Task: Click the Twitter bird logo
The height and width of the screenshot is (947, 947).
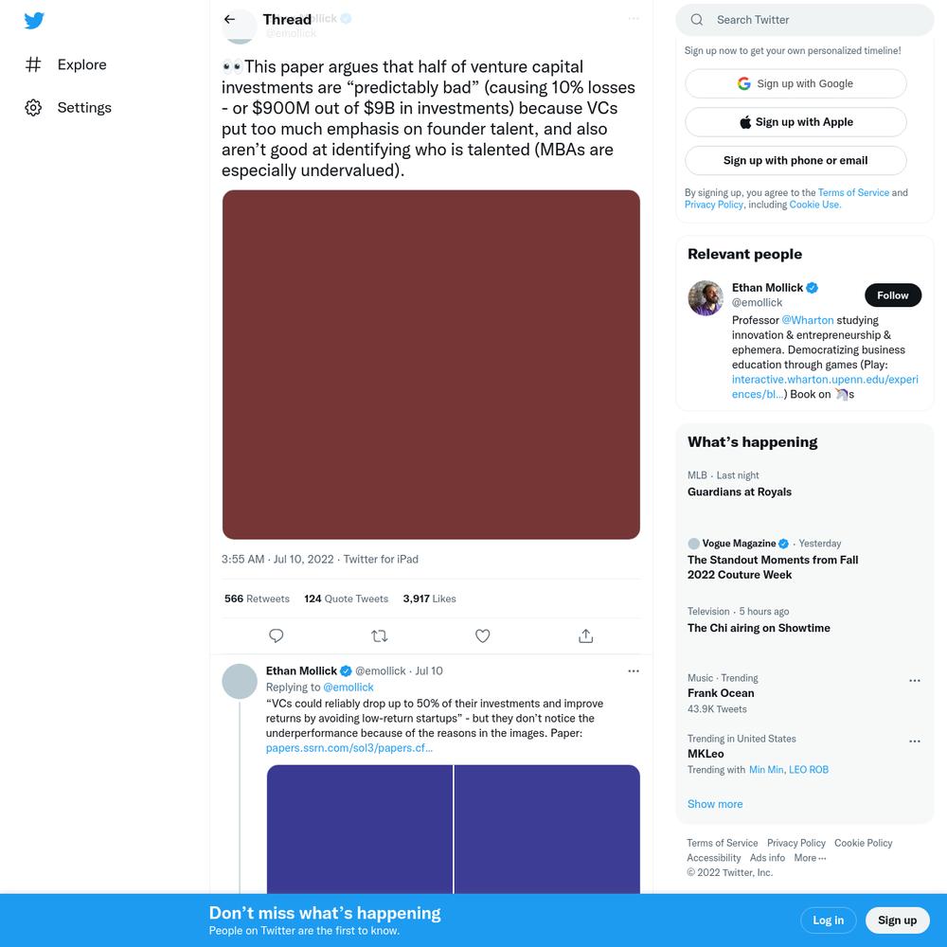Action: pos(34,21)
